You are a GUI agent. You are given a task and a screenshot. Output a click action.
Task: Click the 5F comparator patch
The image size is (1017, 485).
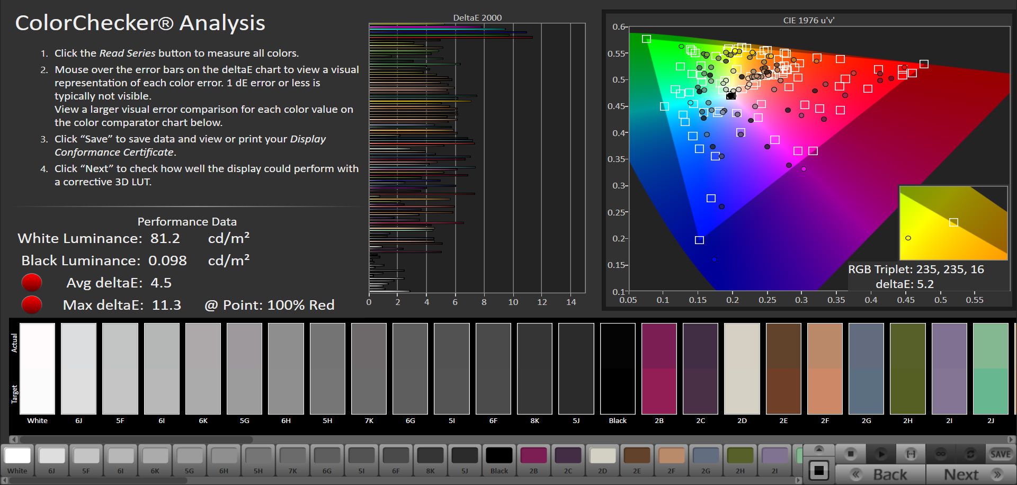pos(120,369)
